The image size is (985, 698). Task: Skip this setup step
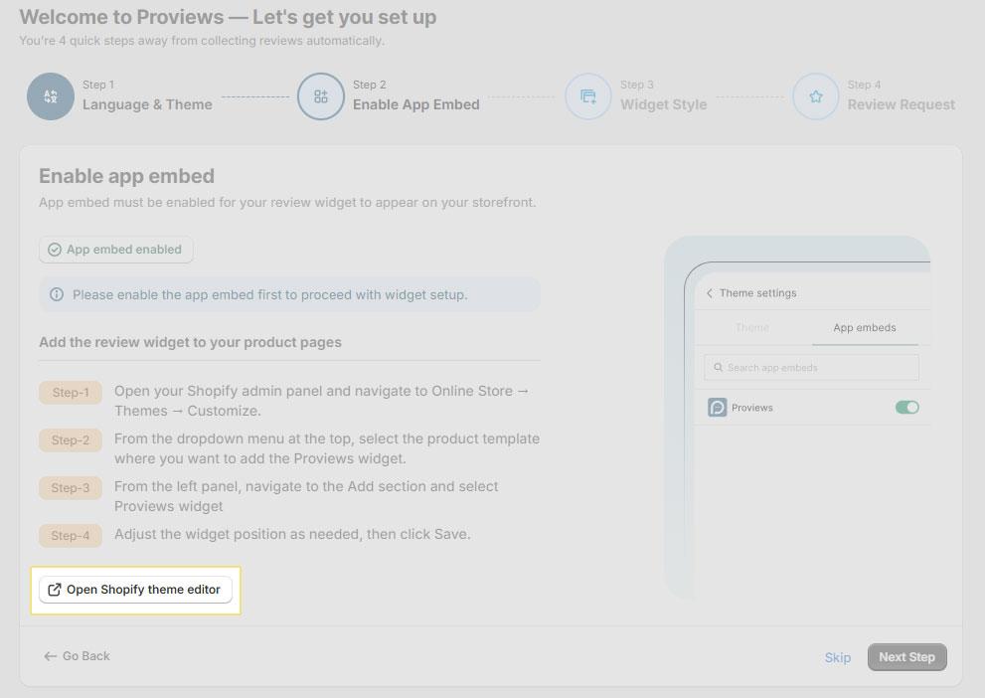[x=837, y=658]
